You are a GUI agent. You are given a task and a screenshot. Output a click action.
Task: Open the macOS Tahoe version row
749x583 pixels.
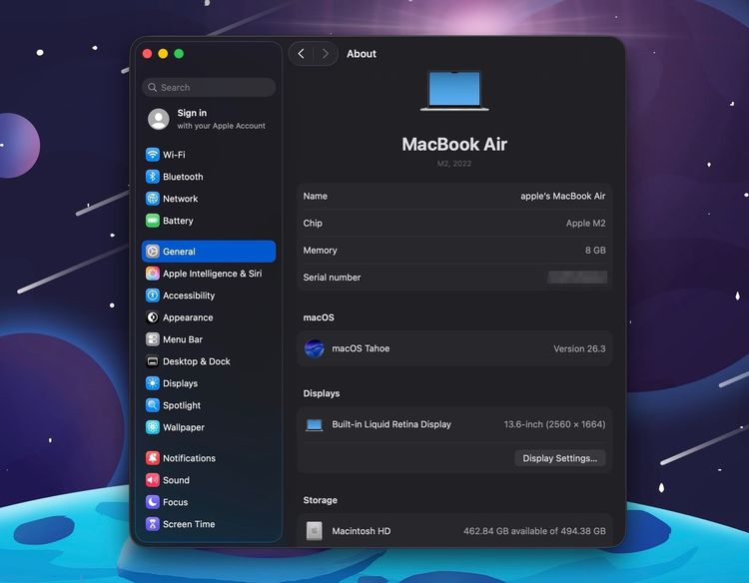[454, 348]
